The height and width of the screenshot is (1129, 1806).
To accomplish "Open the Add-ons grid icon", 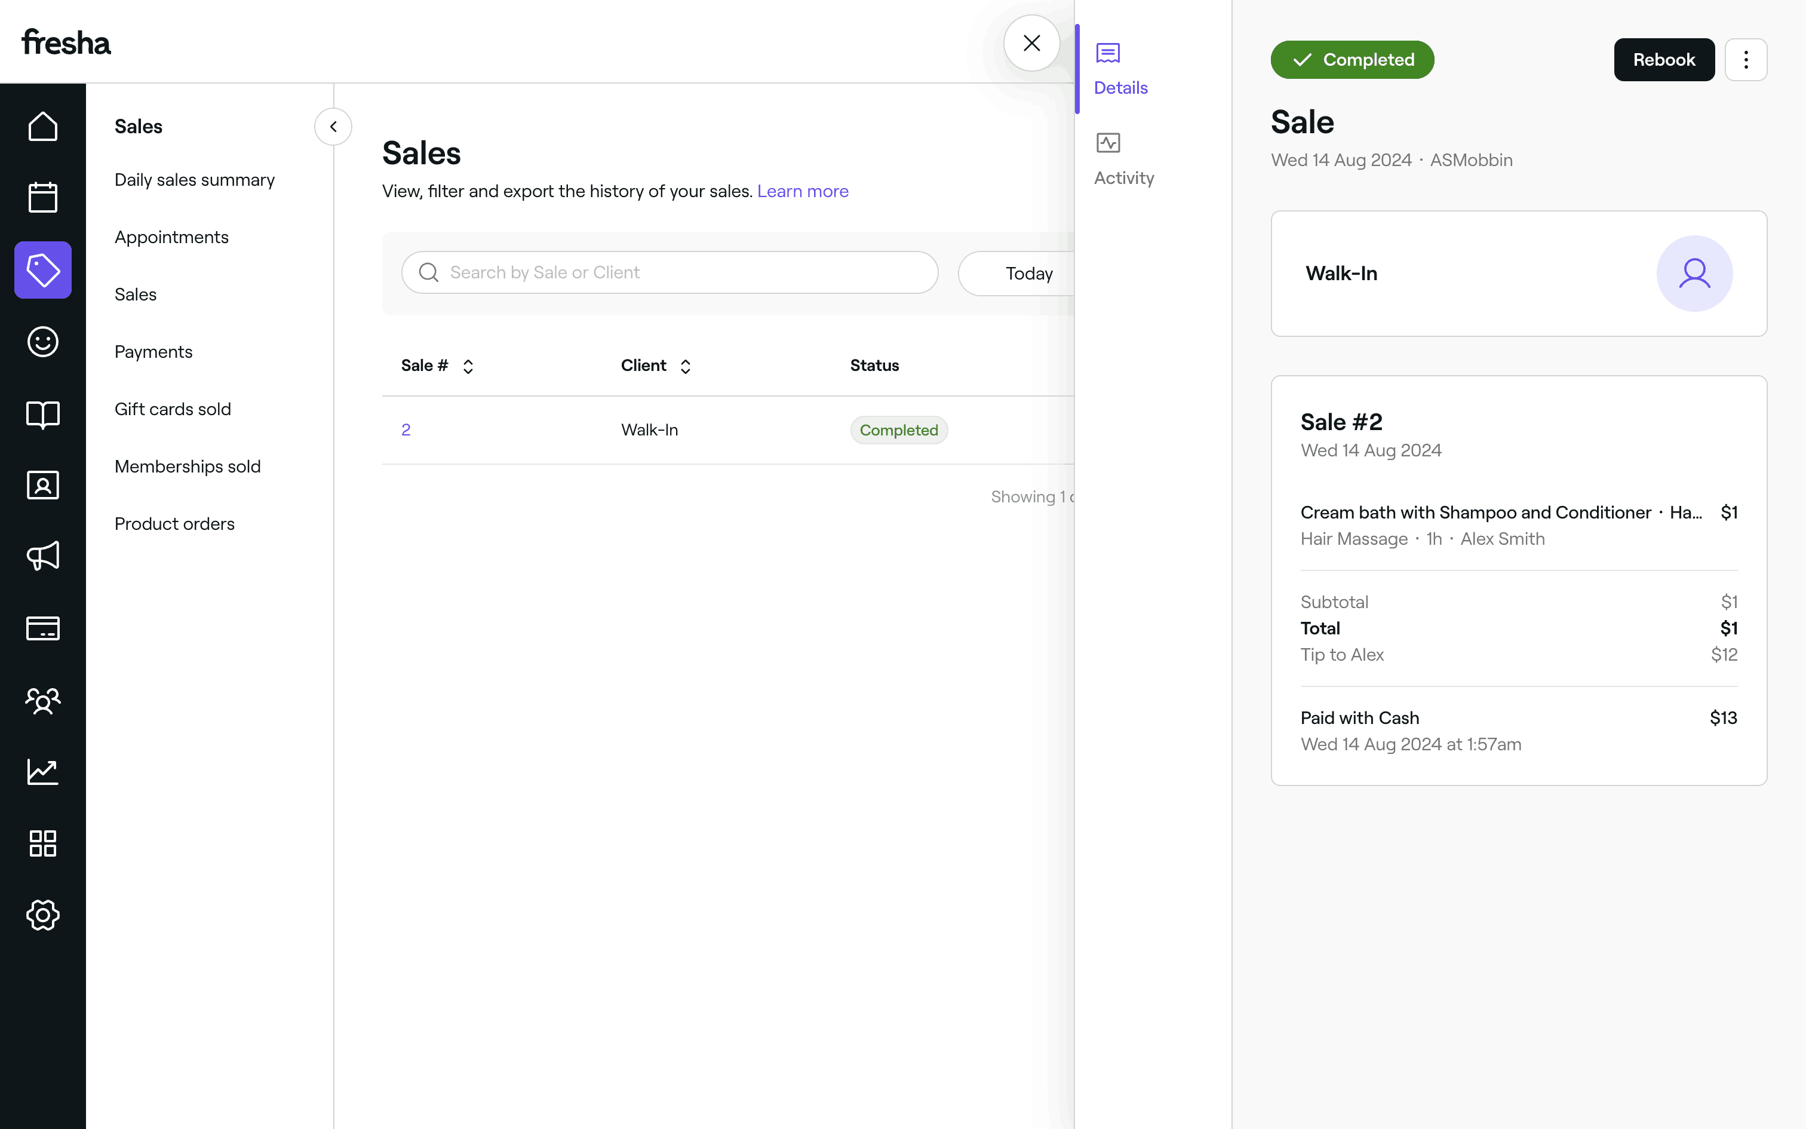I will [x=42, y=843].
